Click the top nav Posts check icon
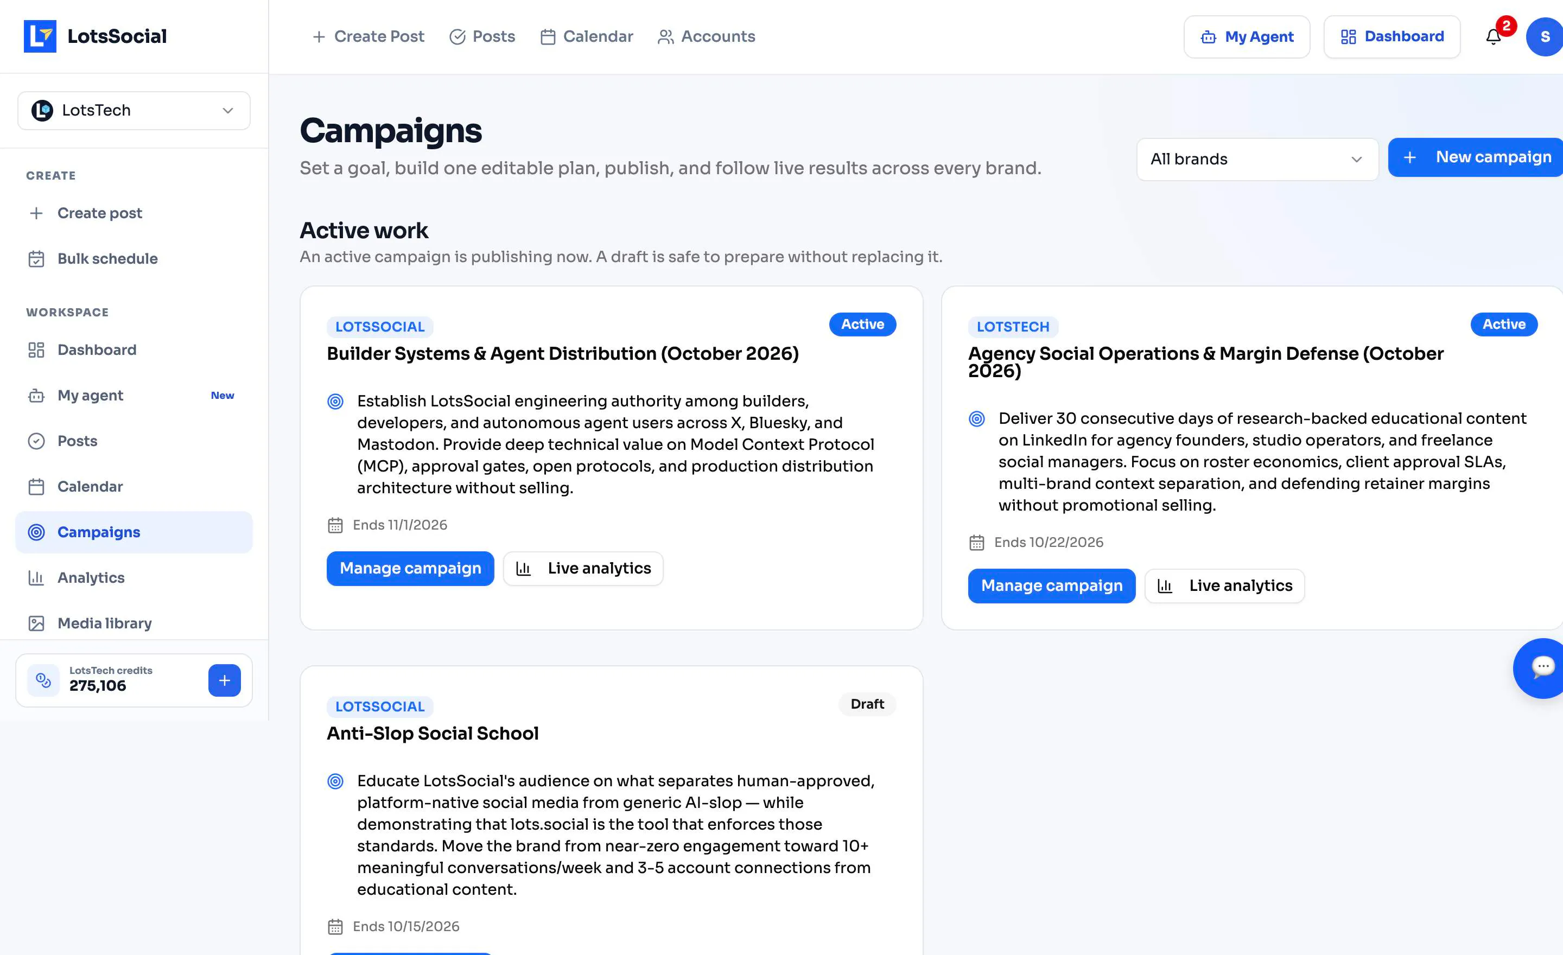 [458, 37]
